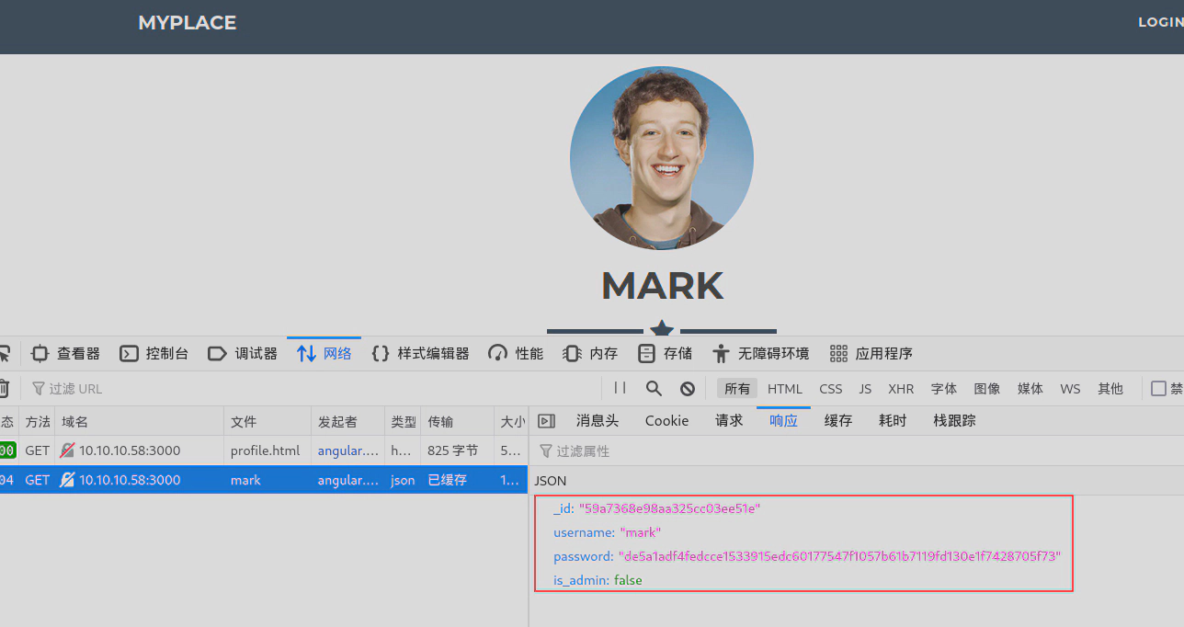Switch to the 消息头 (Headers) tab

click(598, 421)
